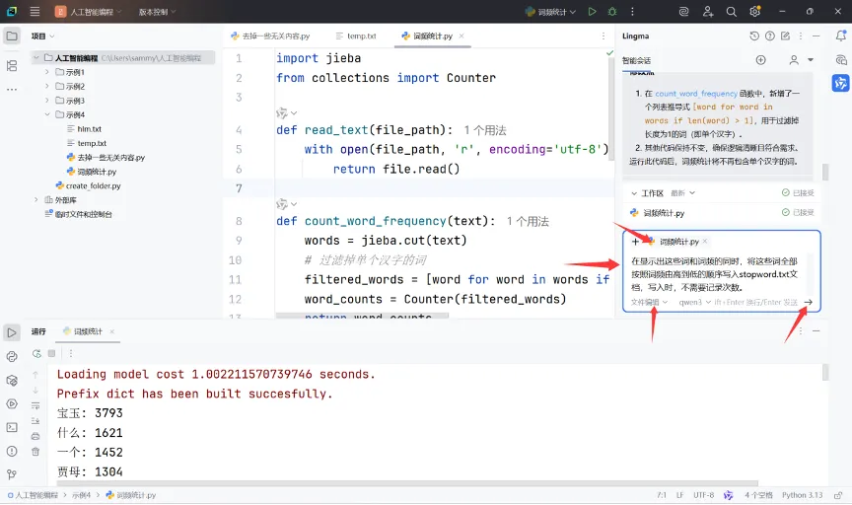Open Search Everywhere magnifier icon
This screenshot has height=505, width=852.
pyautogui.click(x=732, y=12)
